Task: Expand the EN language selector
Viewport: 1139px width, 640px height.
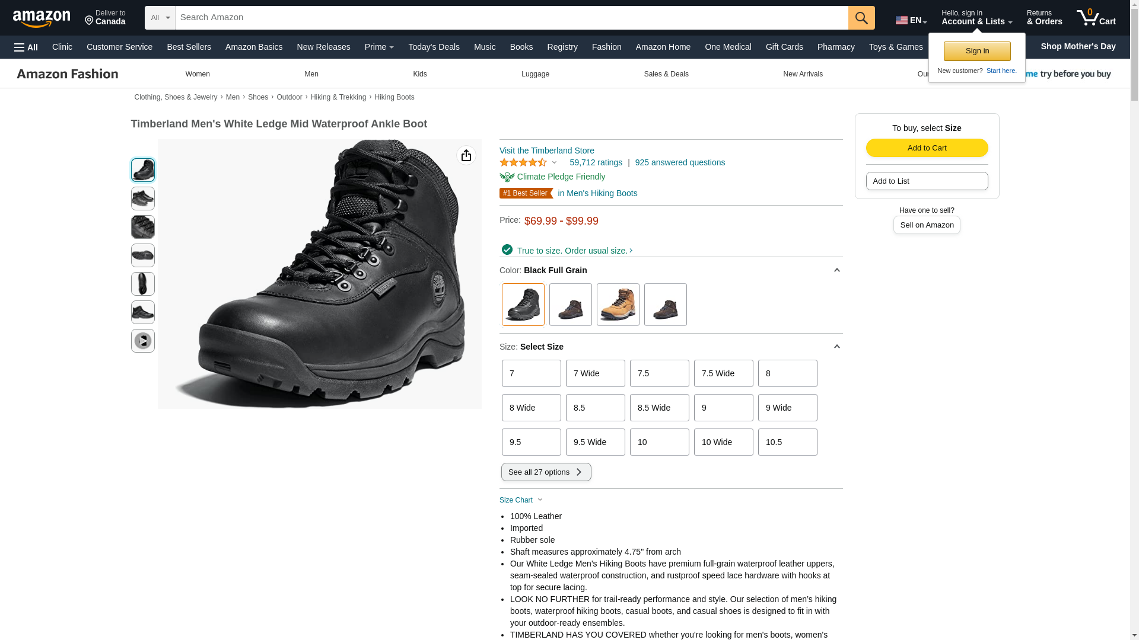Action: [911, 20]
